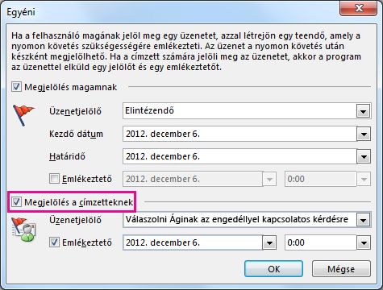Close the Egyéni dialog with the X
This screenshot has width=383, height=290.
pyautogui.click(x=359, y=8)
